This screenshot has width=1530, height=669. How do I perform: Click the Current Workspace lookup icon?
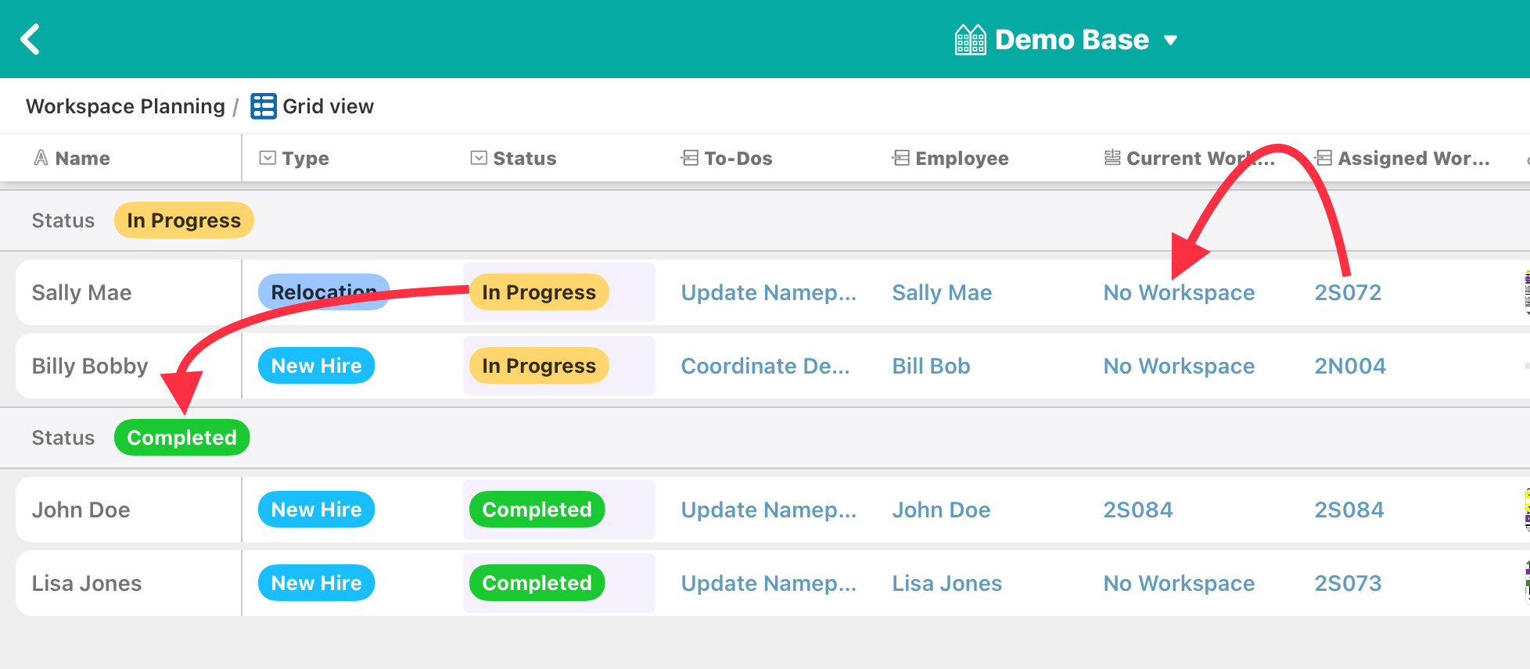pyautogui.click(x=1112, y=158)
